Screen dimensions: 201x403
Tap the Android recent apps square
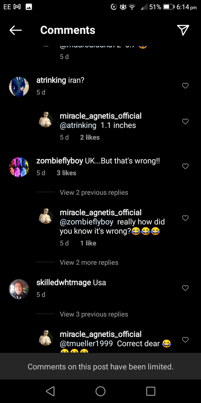pyautogui.click(x=151, y=391)
